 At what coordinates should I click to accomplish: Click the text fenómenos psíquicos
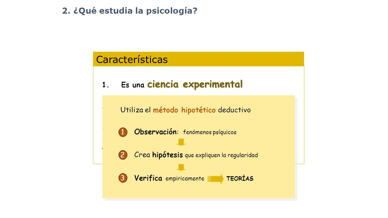210,132
